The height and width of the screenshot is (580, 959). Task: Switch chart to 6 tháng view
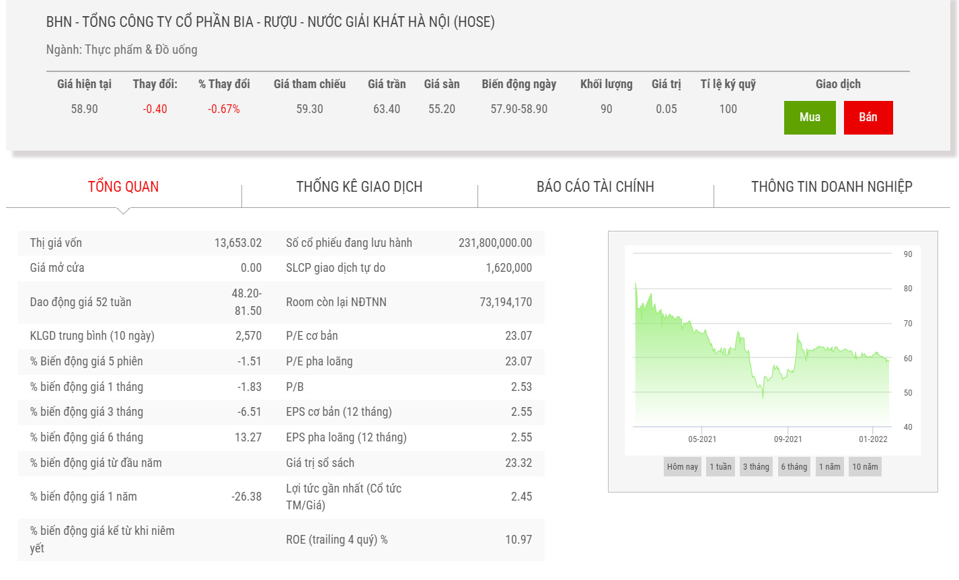794,467
